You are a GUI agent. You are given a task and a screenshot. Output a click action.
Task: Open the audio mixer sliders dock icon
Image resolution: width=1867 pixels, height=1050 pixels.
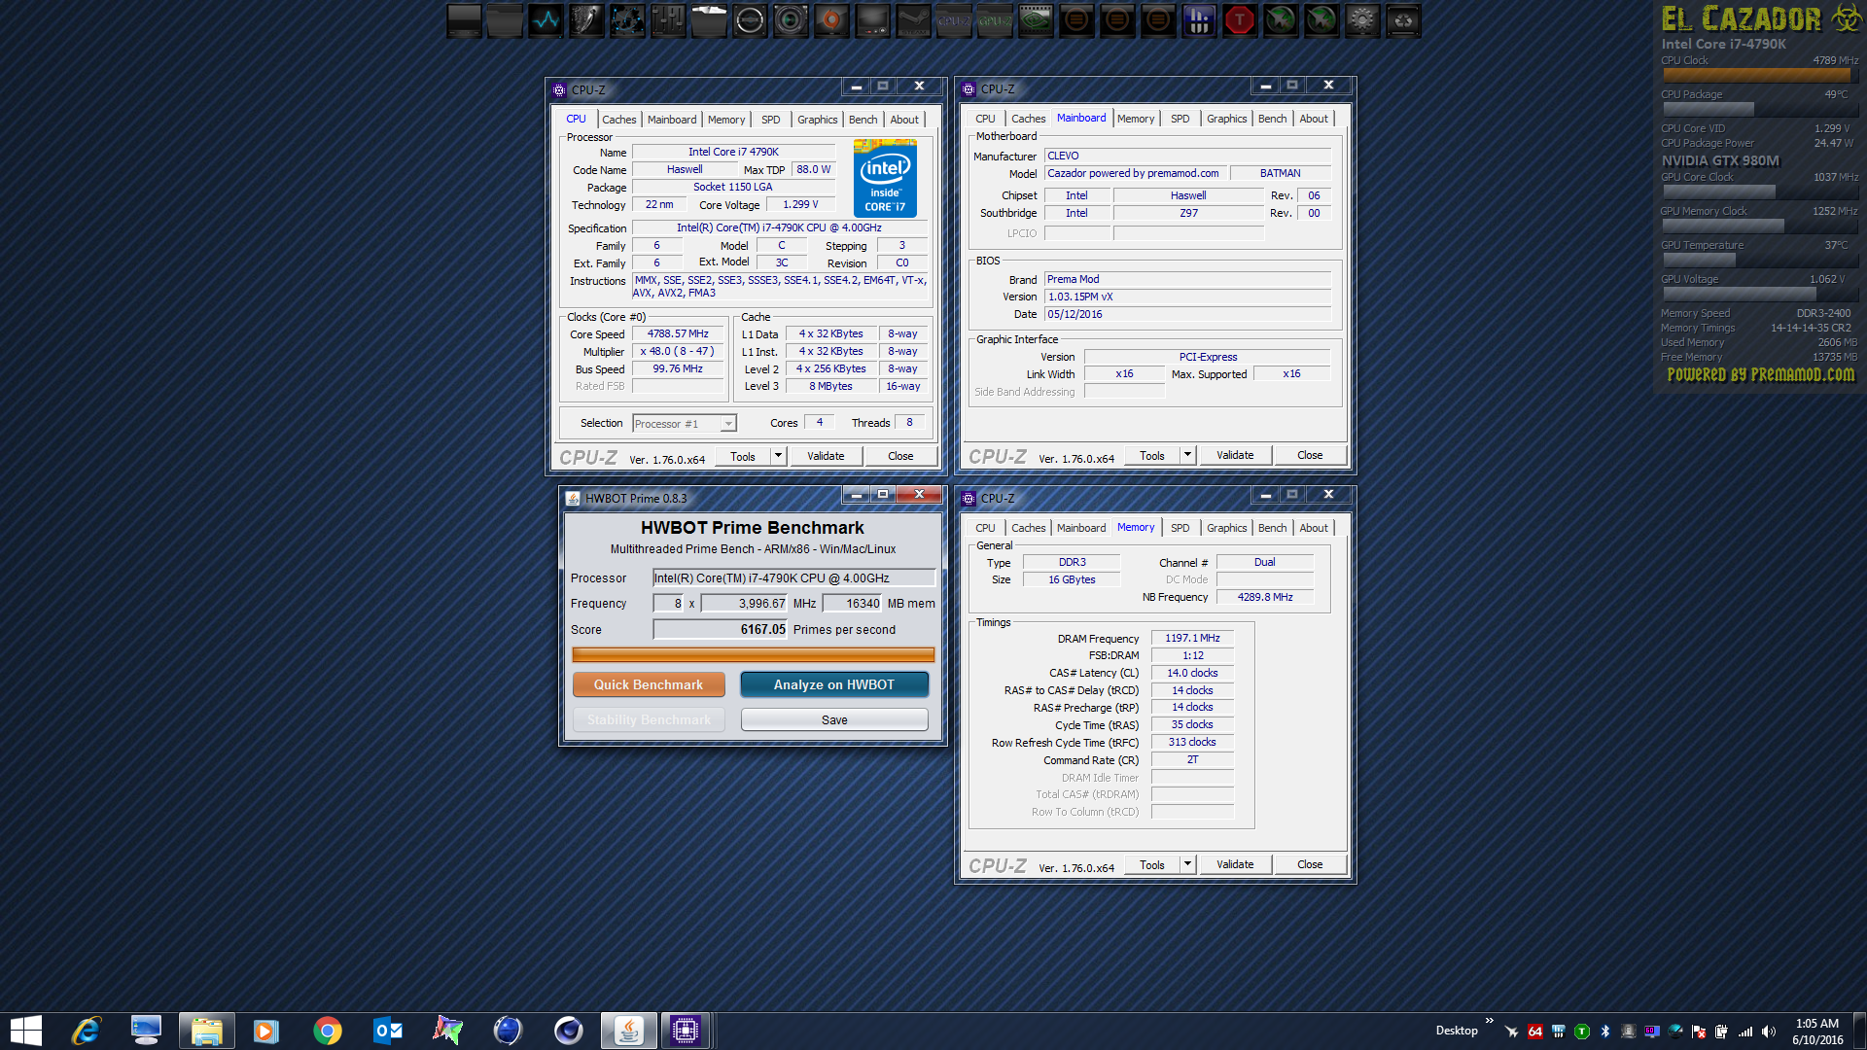click(668, 20)
